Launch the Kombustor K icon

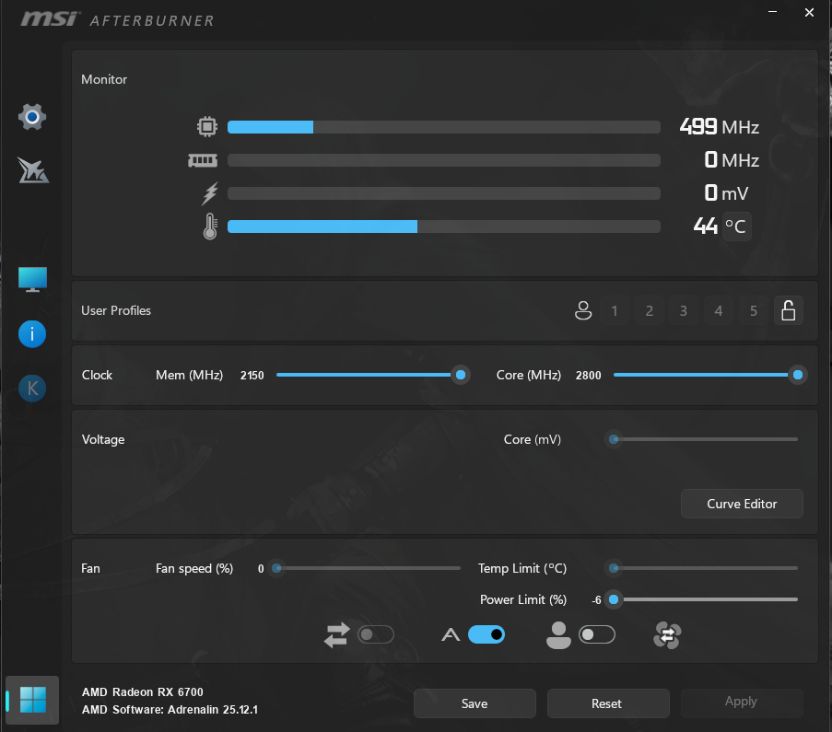[32, 389]
